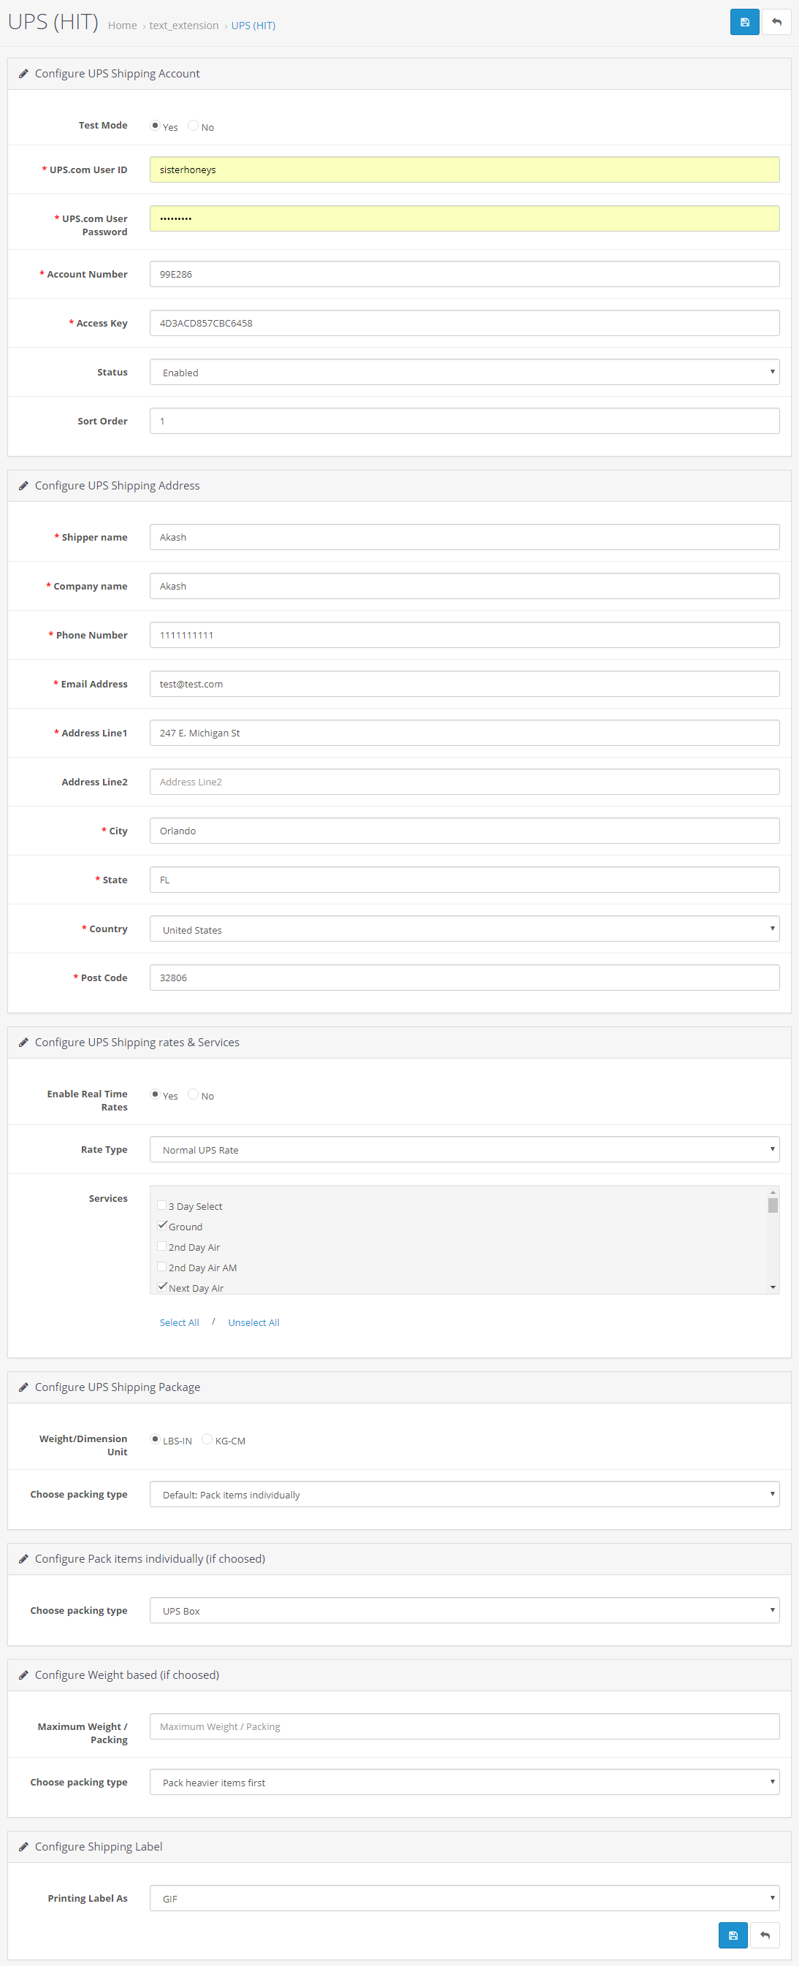Click the back arrow icon at top

[776, 22]
